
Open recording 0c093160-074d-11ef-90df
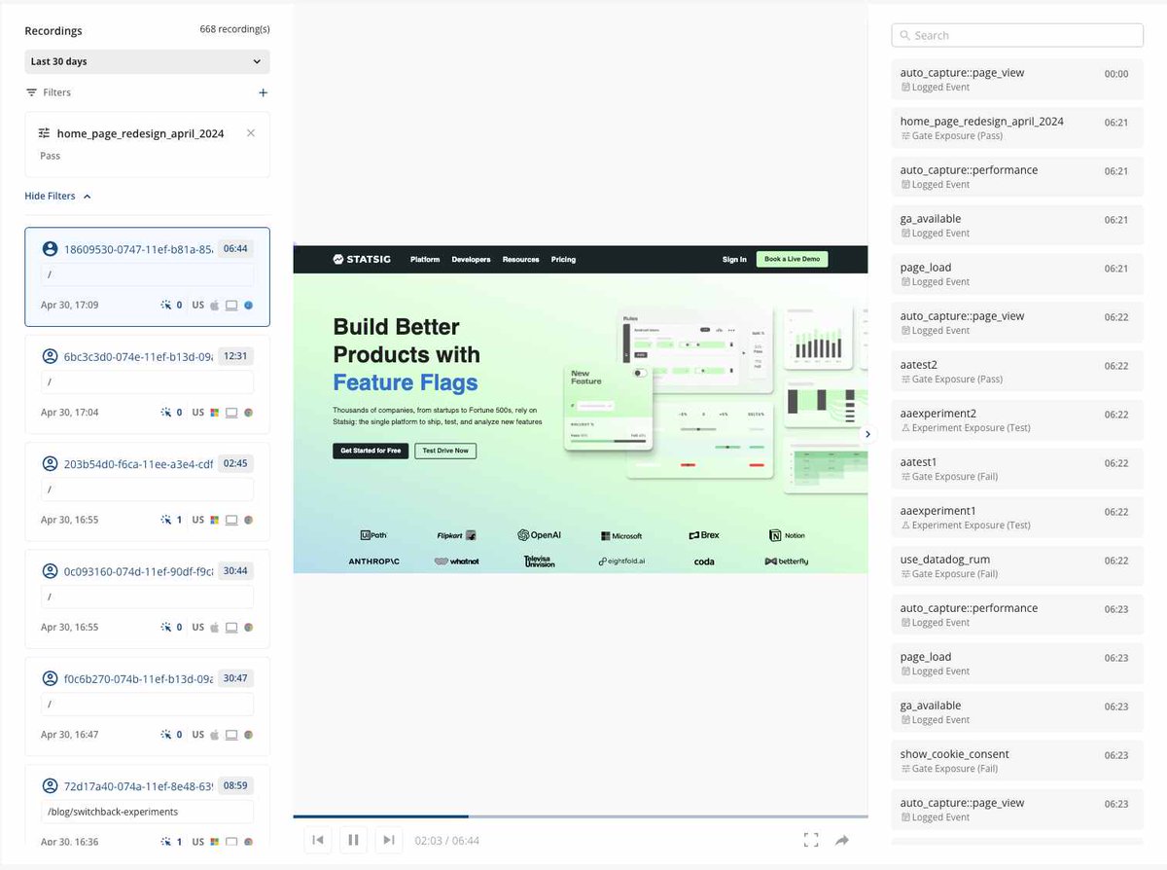[x=147, y=598]
